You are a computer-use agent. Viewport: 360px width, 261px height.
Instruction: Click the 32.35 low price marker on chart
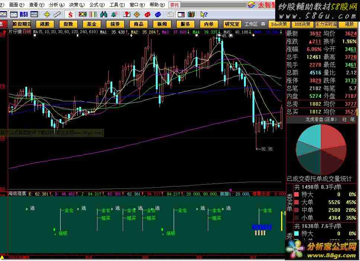coord(266,149)
